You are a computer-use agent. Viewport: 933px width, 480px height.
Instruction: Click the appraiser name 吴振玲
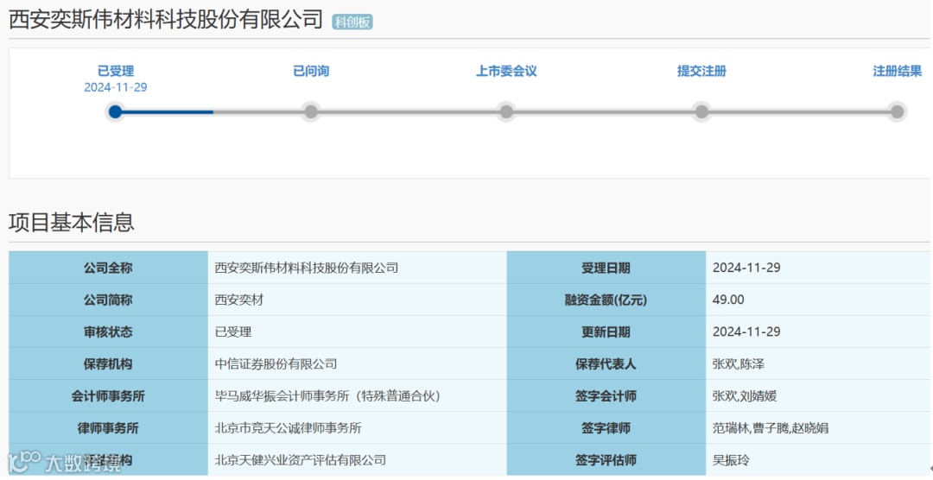(731, 460)
